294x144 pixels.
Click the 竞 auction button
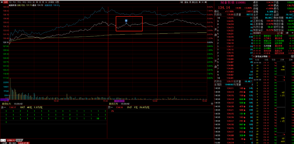coord(190,2)
